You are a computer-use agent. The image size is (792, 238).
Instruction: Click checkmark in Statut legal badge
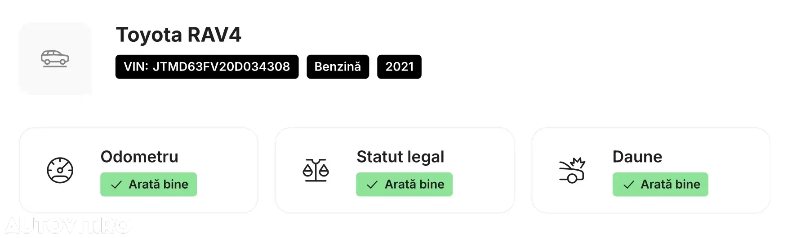[x=372, y=185]
